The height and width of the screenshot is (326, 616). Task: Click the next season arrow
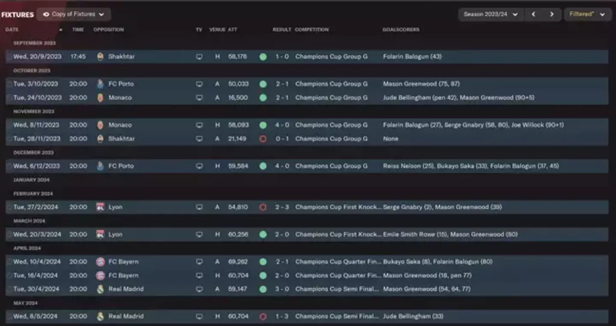(x=552, y=14)
